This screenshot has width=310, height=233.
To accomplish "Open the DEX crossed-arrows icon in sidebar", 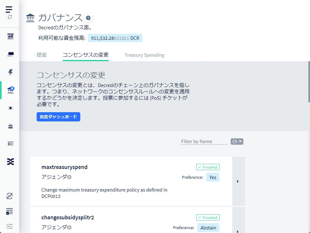I will click(x=10, y=162).
